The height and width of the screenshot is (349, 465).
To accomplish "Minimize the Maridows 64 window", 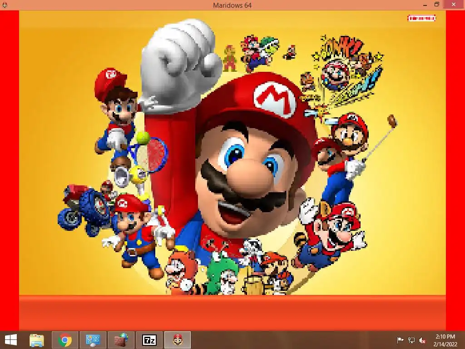I will point(425,5).
